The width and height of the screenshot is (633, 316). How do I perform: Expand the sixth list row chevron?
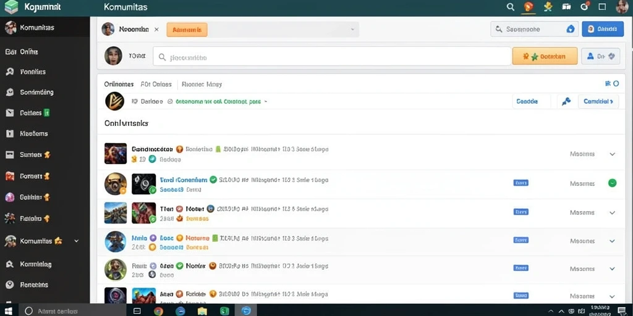[x=613, y=296]
